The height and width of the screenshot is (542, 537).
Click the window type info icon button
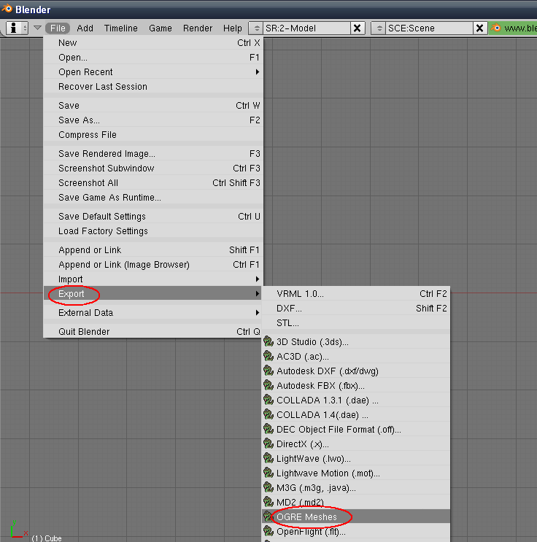pyautogui.click(x=17, y=28)
